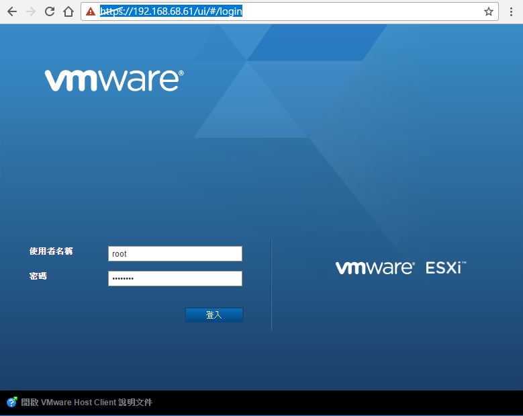Open the VMware Host Client 說明文件 link
Viewport: 523px width, 416px height.
pyautogui.click(x=87, y=403)
